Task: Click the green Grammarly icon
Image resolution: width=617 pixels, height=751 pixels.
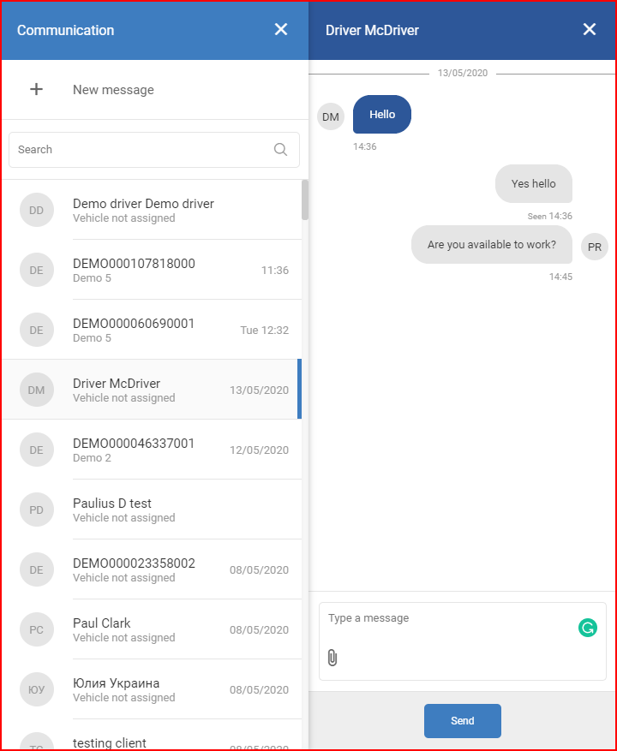Action: [587, 628]
